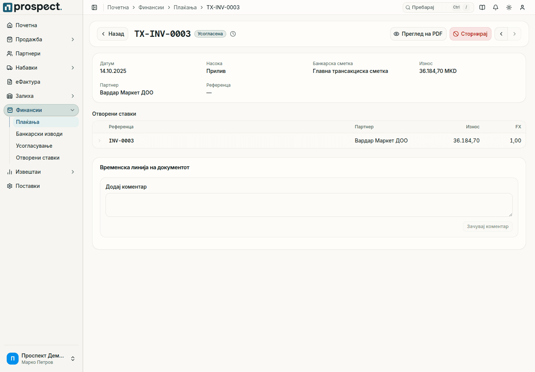Open the company switcher dropdown
The height and width of the screenshot is (372, 535).
click(41, 359)
